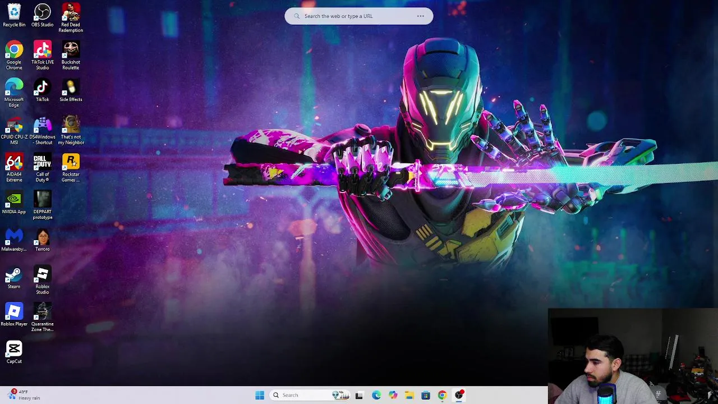Select the Rockstar Games launcher icon

(71, 168)
